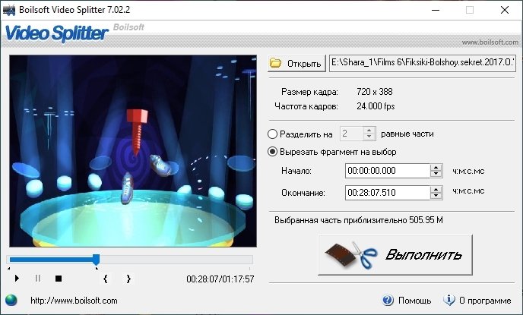Click the 00:28:07/01:17:57 time display

(220, 279)
